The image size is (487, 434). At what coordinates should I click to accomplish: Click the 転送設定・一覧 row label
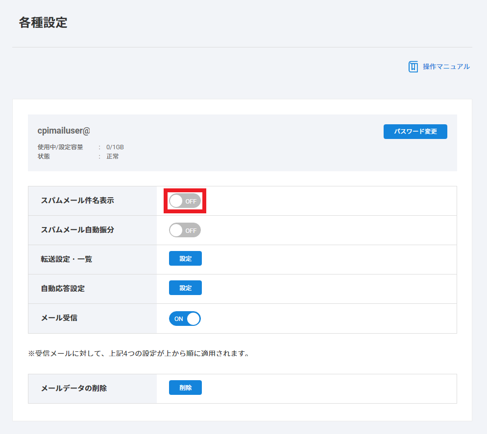point(67,259)
